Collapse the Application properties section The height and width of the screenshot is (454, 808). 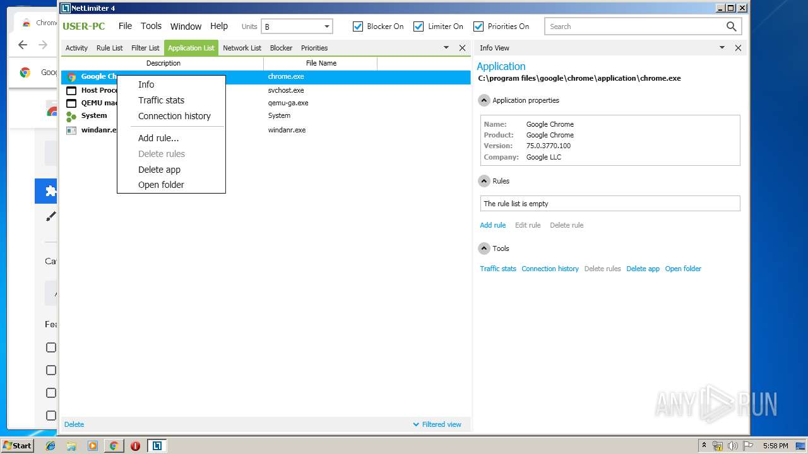tap(484, 100)
